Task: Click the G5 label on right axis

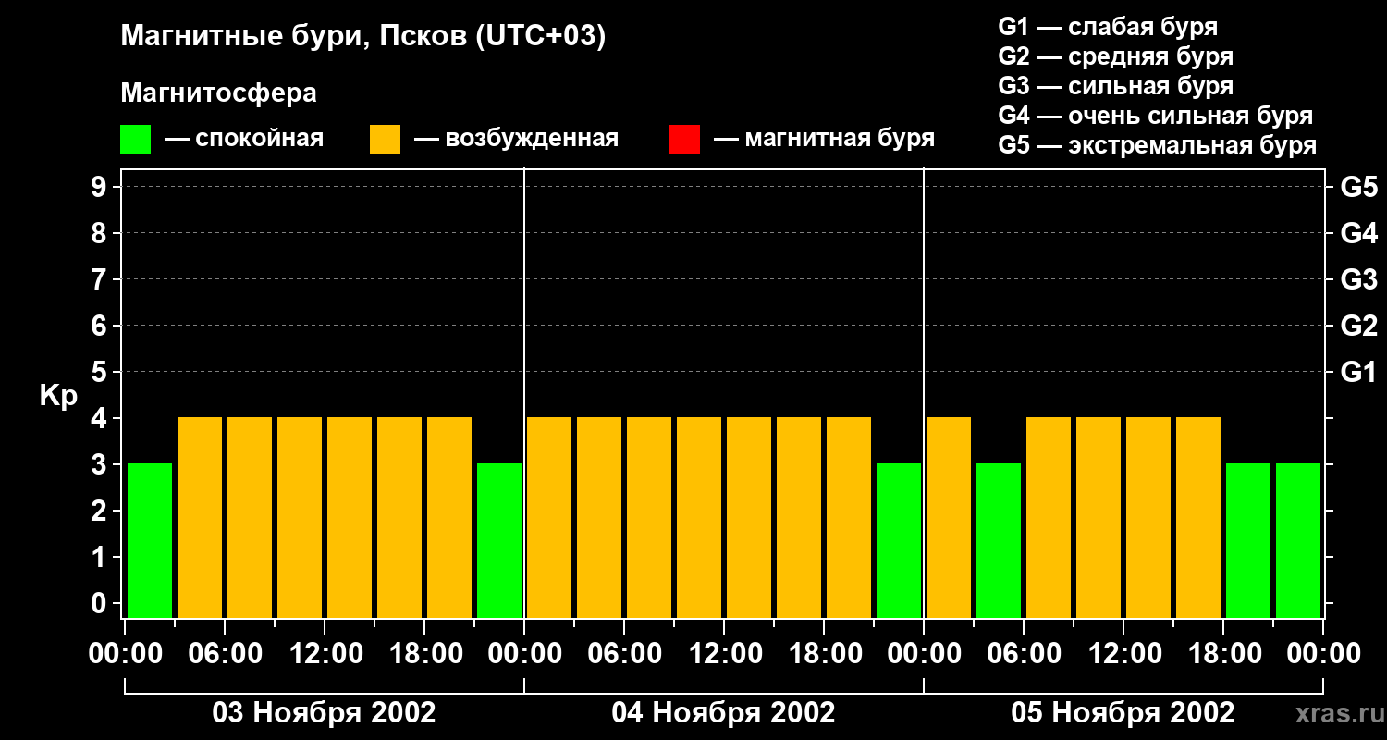Action: tap(1358, 188)
